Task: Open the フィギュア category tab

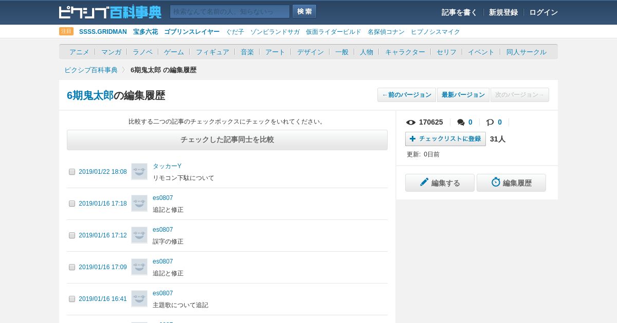Action: pyautogui.click(x=212, y=52)
